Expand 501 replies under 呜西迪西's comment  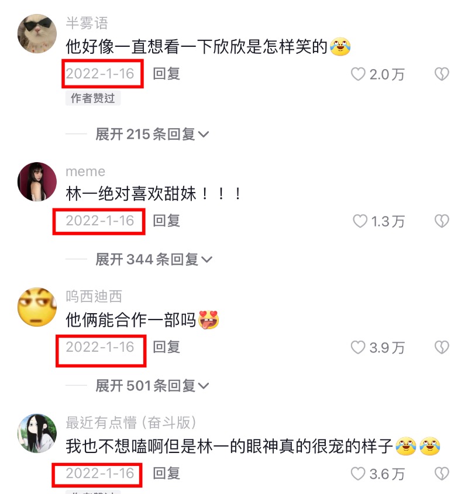pos(153,386)
